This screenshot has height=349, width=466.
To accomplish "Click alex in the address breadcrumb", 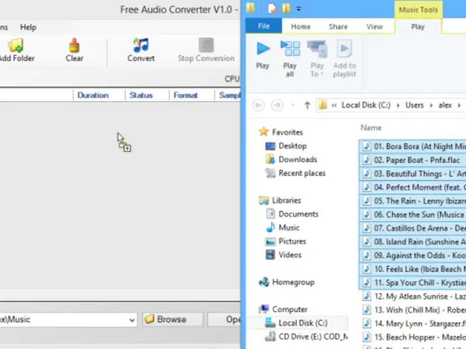I will pyautogui.click(x=445, y=105).
